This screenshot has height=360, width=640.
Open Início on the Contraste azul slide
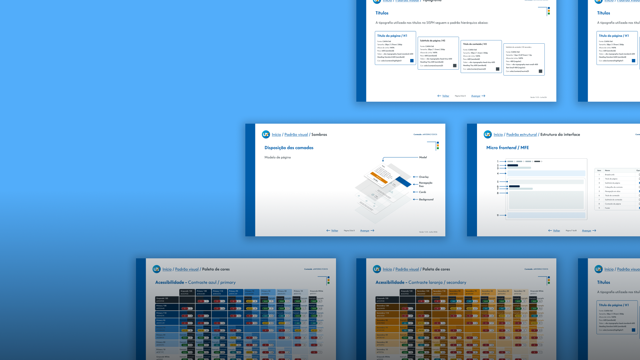coord(167,269)
